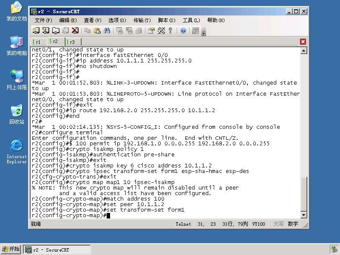Viewport: 340px width, 255px height.
Task: Open the 查看(V) menu
Action: 93,20
